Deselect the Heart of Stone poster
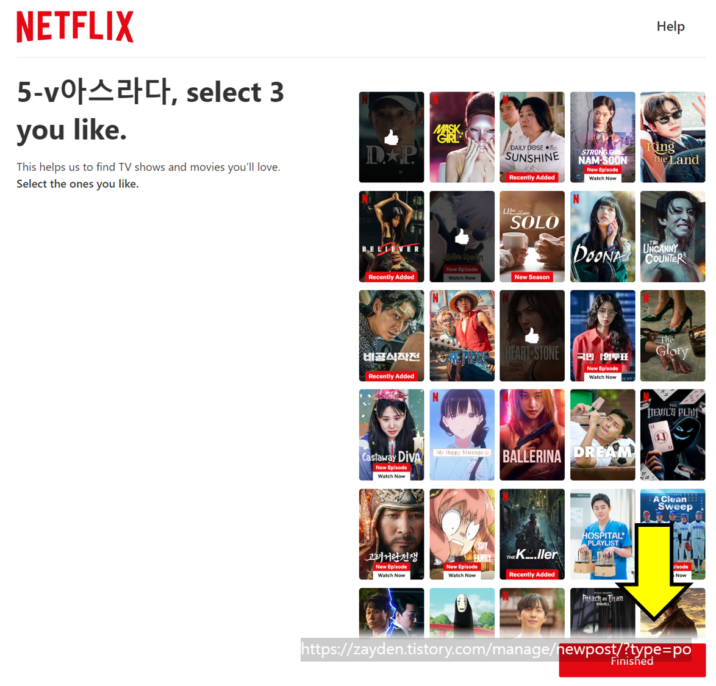This screenshot has height=686, width=716. (x=532, y=335)
